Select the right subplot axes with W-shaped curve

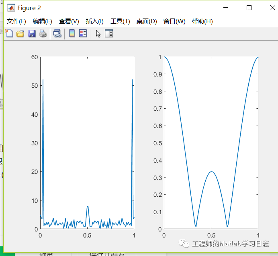point(211,143)
